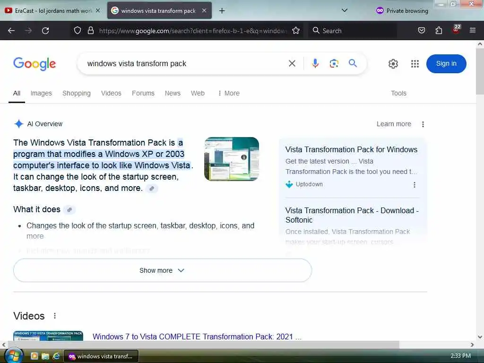Screen dimensions: 484x363
Task: Open the Firefox extensions puzzle icon
Action: [439, 30]
